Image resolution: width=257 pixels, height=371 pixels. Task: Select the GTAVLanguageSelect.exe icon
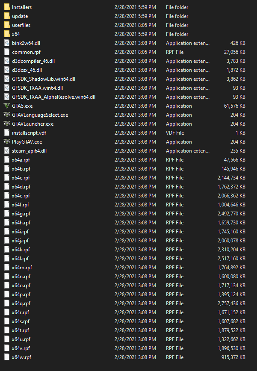6,115
